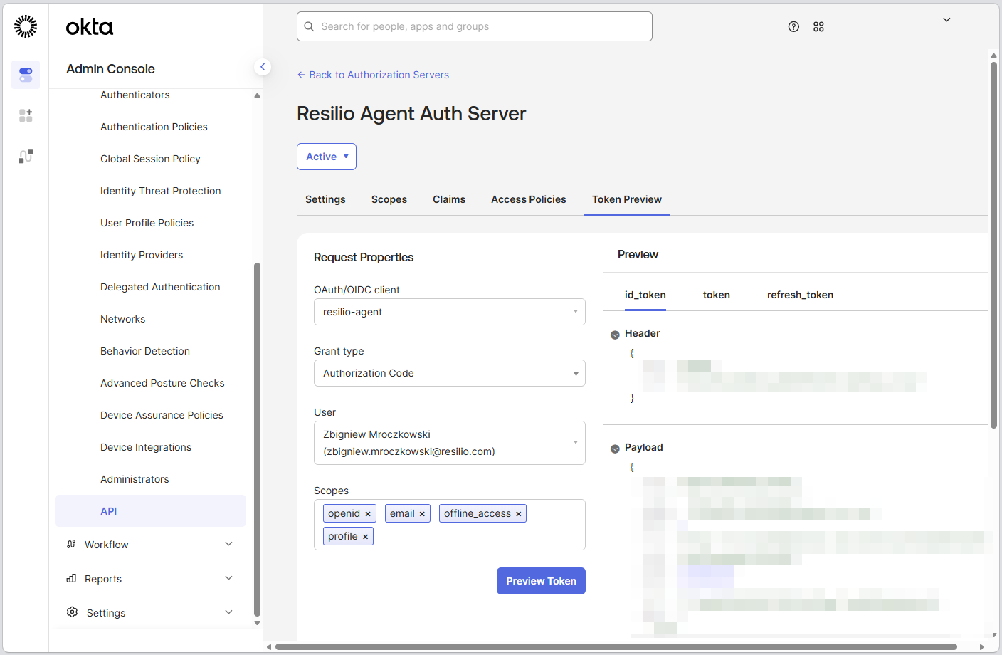Select the id_token preview tab
The image size is (1002, 655).
click(x=645, y=295)
